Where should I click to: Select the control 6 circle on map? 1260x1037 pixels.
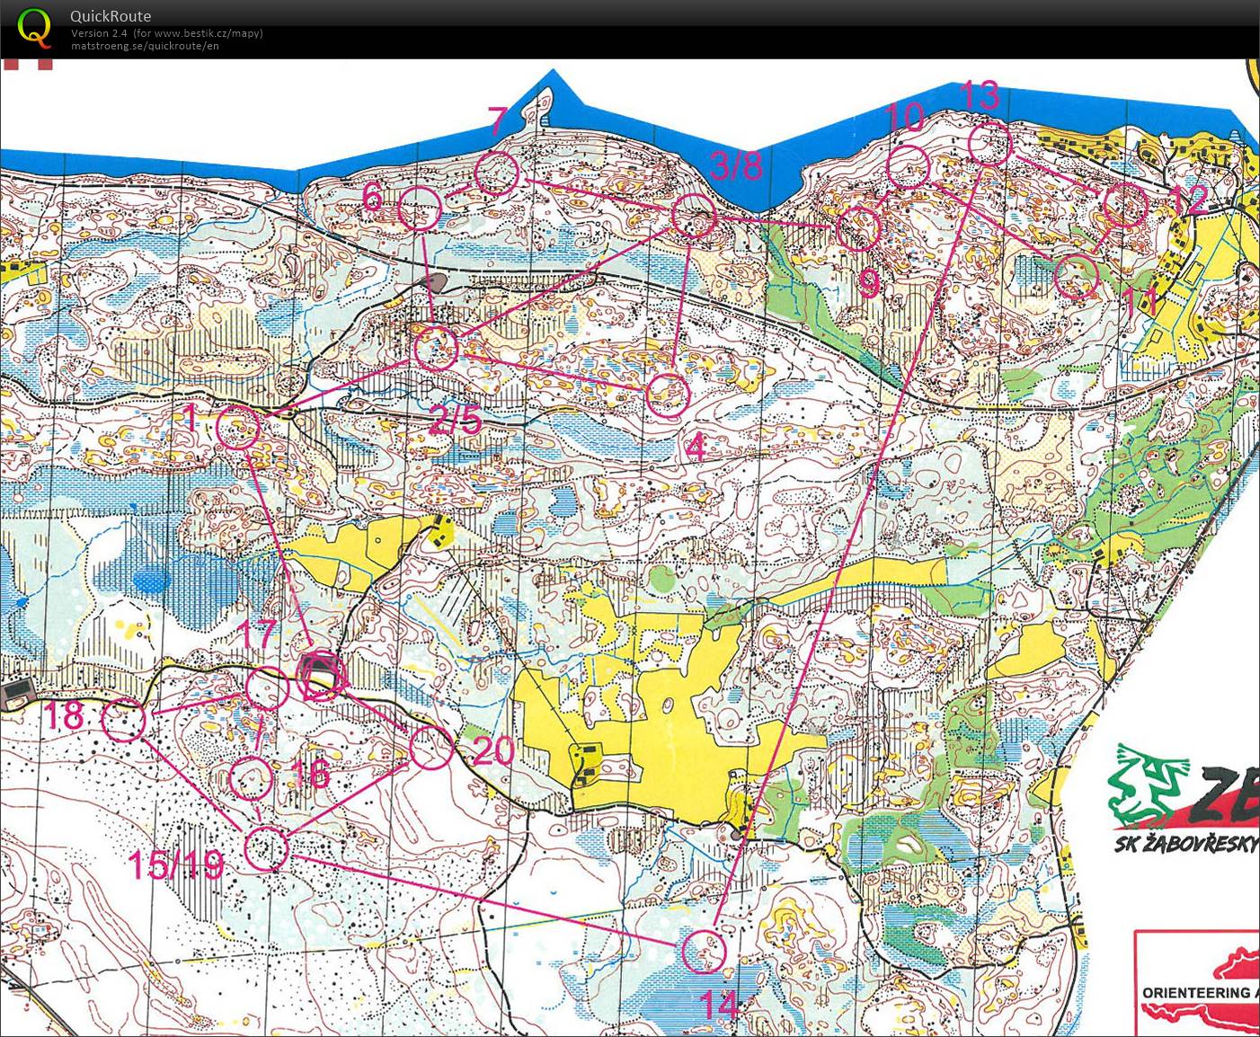click(420, 209)
